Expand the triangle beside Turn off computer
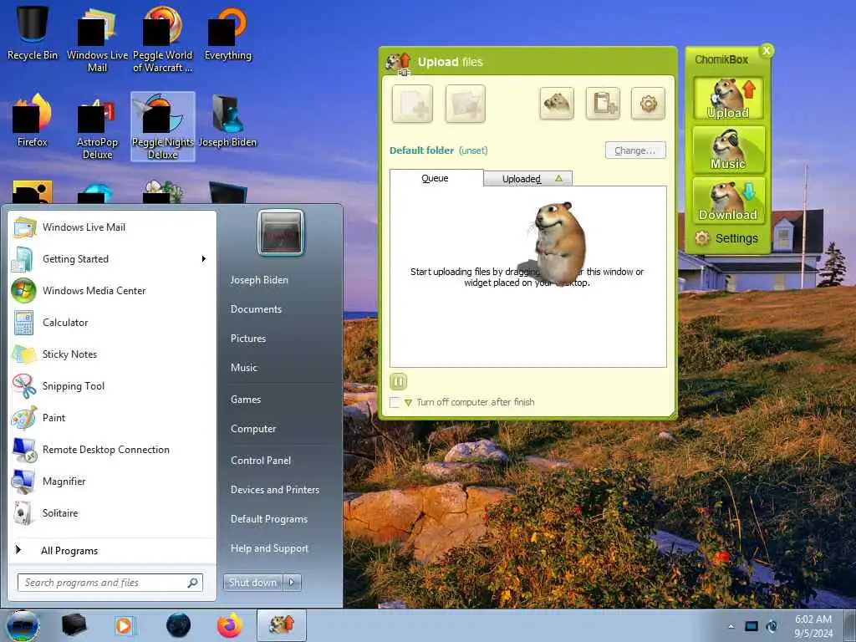 (408, 403)
